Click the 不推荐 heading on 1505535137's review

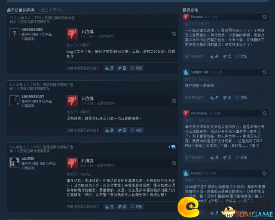pos(87,98)
